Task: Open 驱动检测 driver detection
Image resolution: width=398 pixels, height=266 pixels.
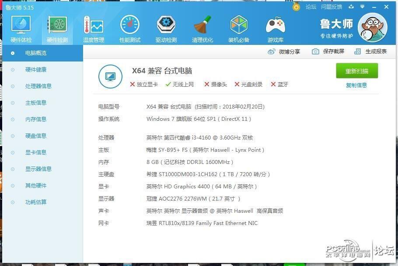Action: pyautogui.click(x=166, y=29)
